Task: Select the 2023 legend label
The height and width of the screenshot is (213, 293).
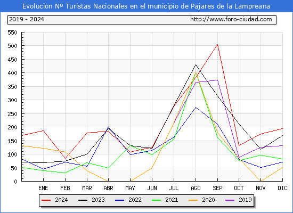Action: (98, 200)
